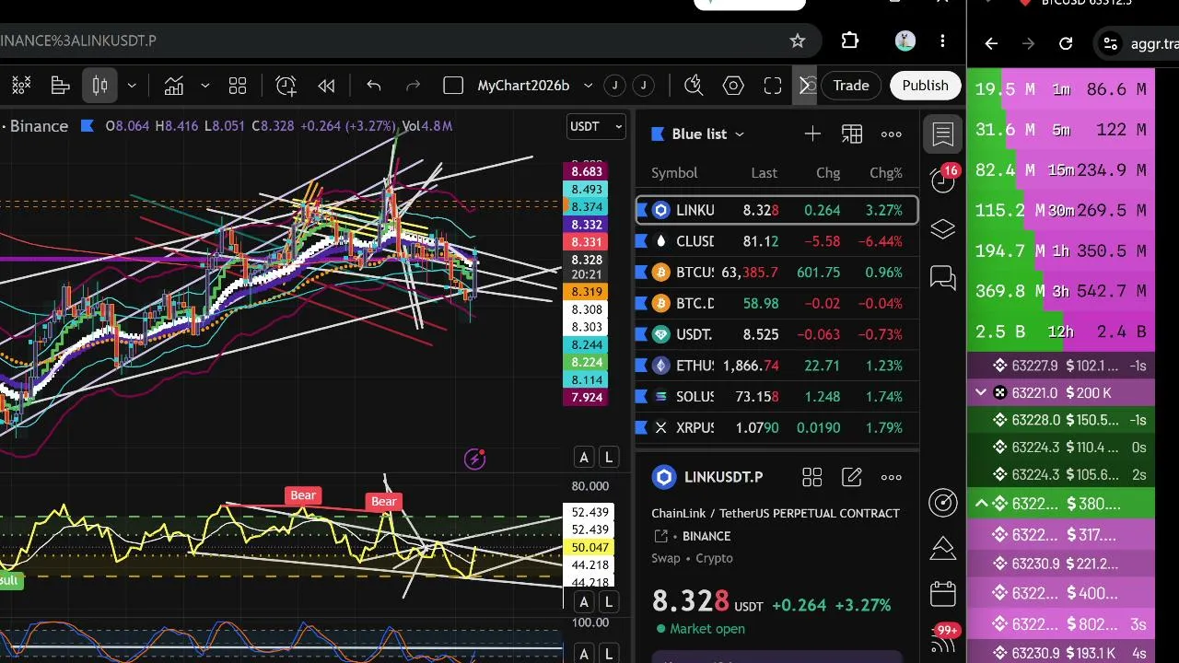
Task: Create a new alert with the alarm-clock icon
Action: [286, 86]
